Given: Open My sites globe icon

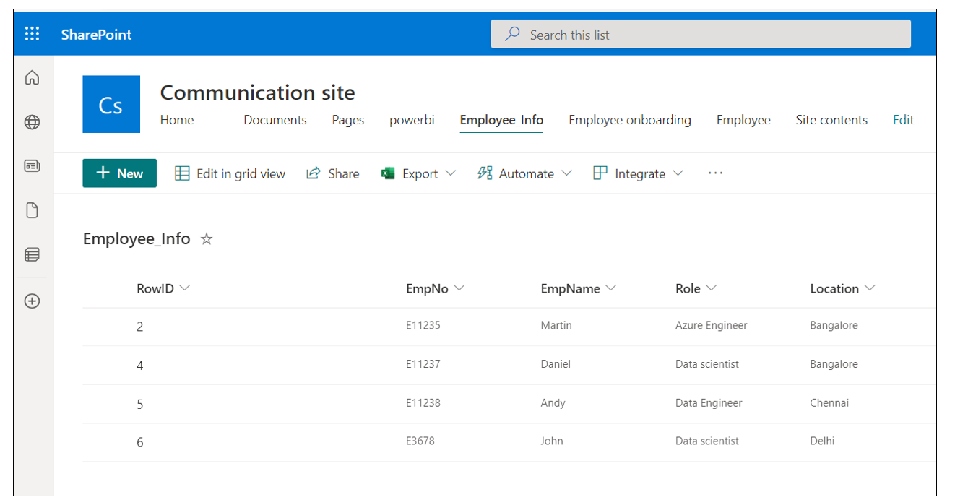Looking at the screenshot, I should click(x=32, y=122).
